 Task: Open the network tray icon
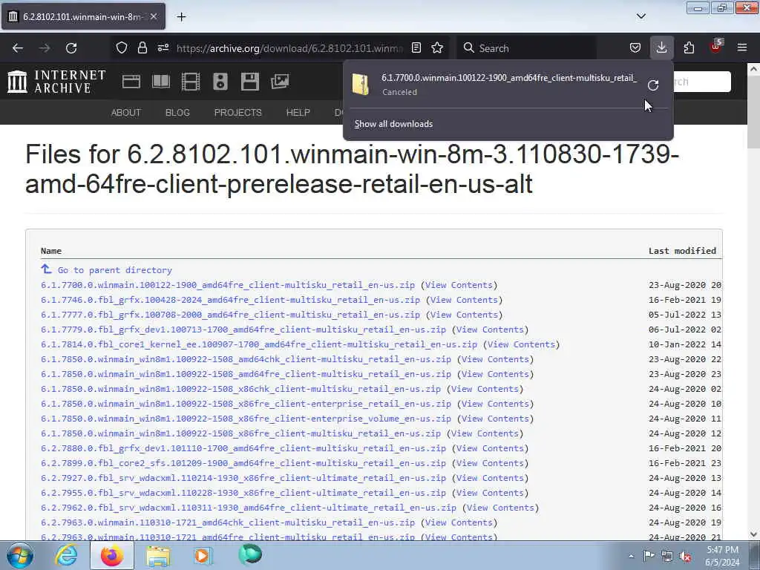(x=667, y=557)
